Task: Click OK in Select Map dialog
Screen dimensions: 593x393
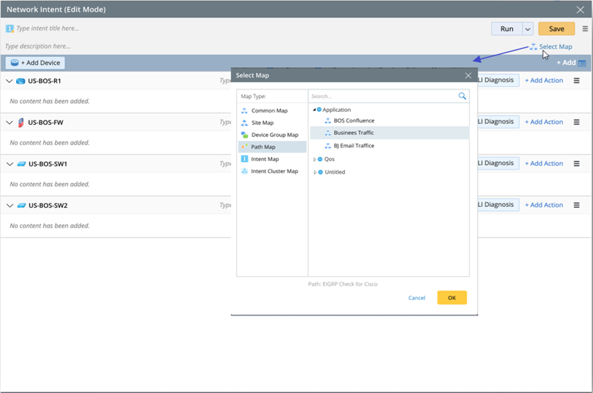Action: click(452, 298)
